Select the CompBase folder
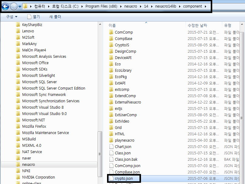The image size is (245, 184). 123,39
